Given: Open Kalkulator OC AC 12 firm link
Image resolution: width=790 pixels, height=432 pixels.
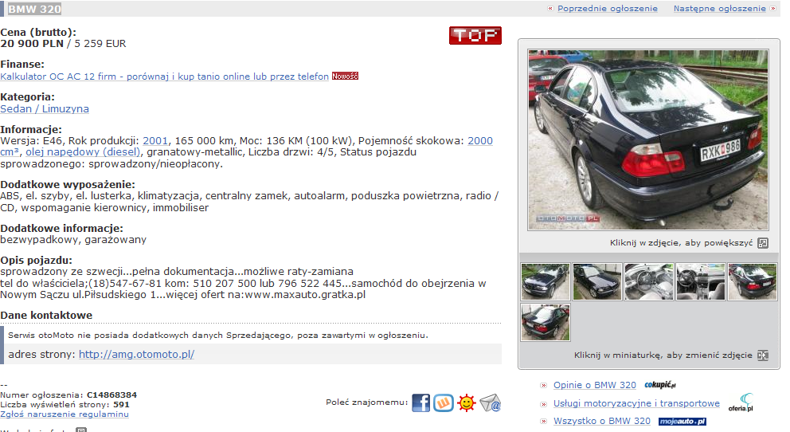Looking at the screenshot, I should coord(164,77).
